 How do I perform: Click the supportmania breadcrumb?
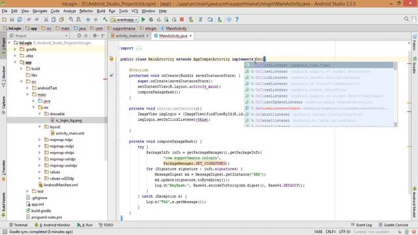(121, 28)
